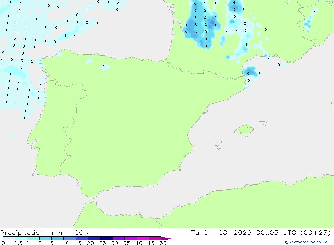Click the legend label "0.5"
This screenshot has width=334, height=245.
[18, 243]
